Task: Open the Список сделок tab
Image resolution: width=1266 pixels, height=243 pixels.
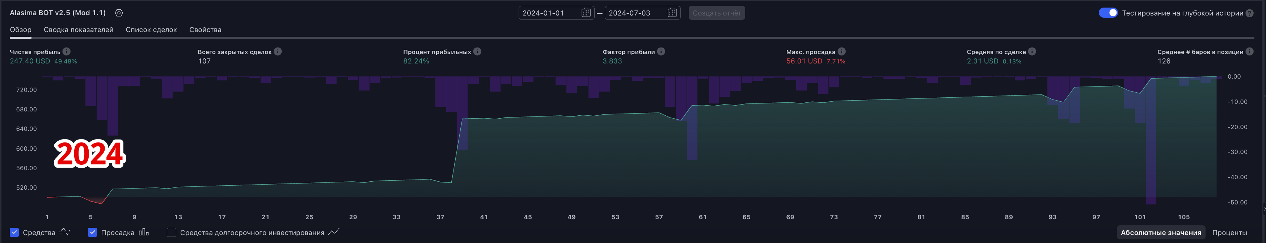Action: click(x=151, y=30)
